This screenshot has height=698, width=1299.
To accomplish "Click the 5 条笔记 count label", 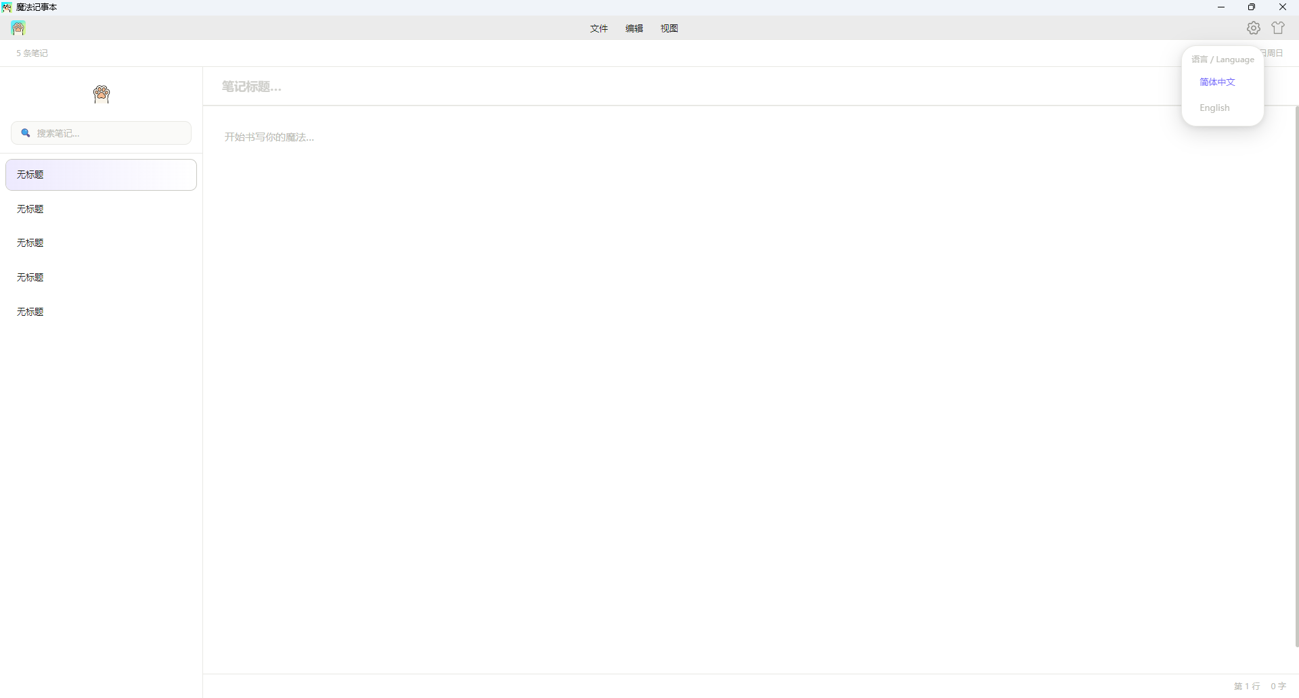I will tap(32, 53).
